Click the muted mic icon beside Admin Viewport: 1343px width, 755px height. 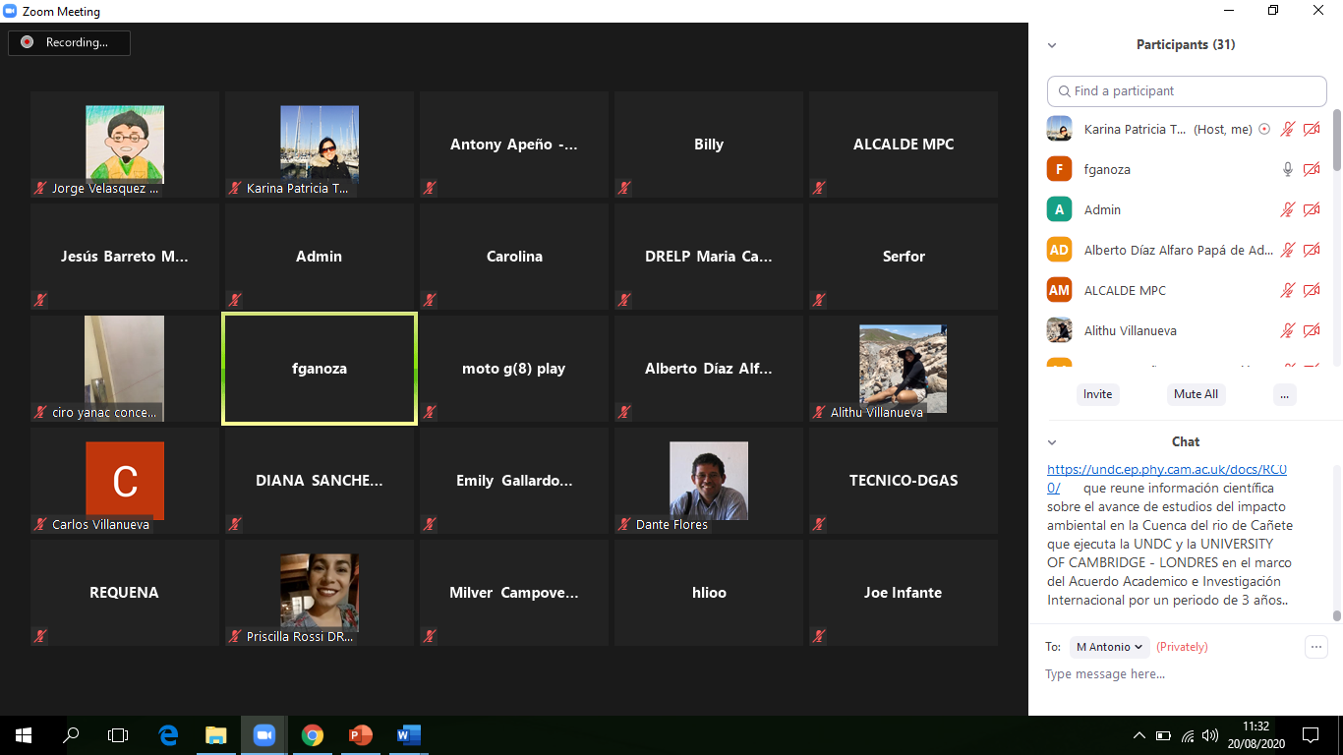click(x=1287, y=209)
